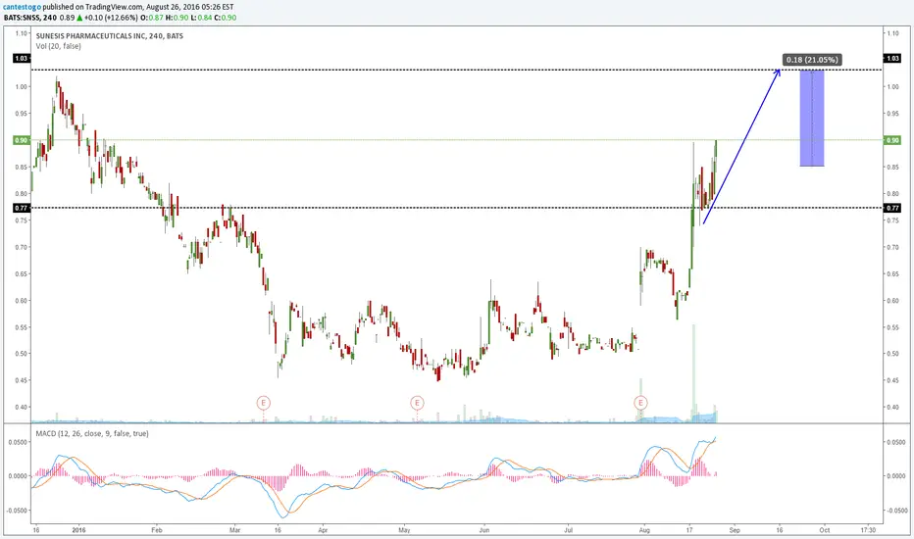Open the cantestogo author link
The image size is (914, 539).
click(x=21, y=7)
